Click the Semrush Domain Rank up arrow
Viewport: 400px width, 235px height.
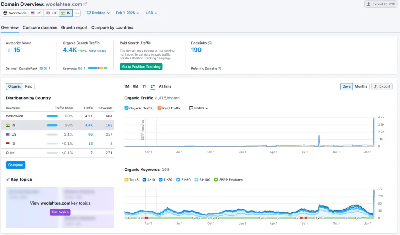[x=49, y=68]
